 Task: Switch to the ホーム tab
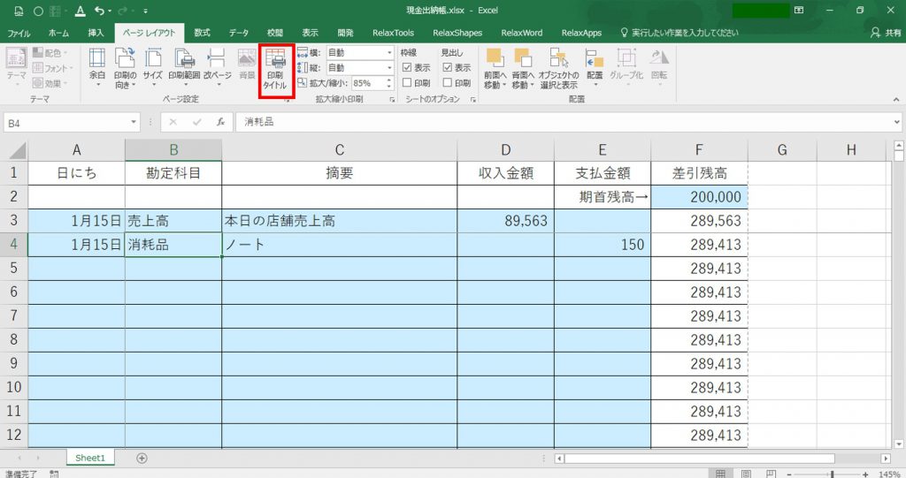click(58, 33)
